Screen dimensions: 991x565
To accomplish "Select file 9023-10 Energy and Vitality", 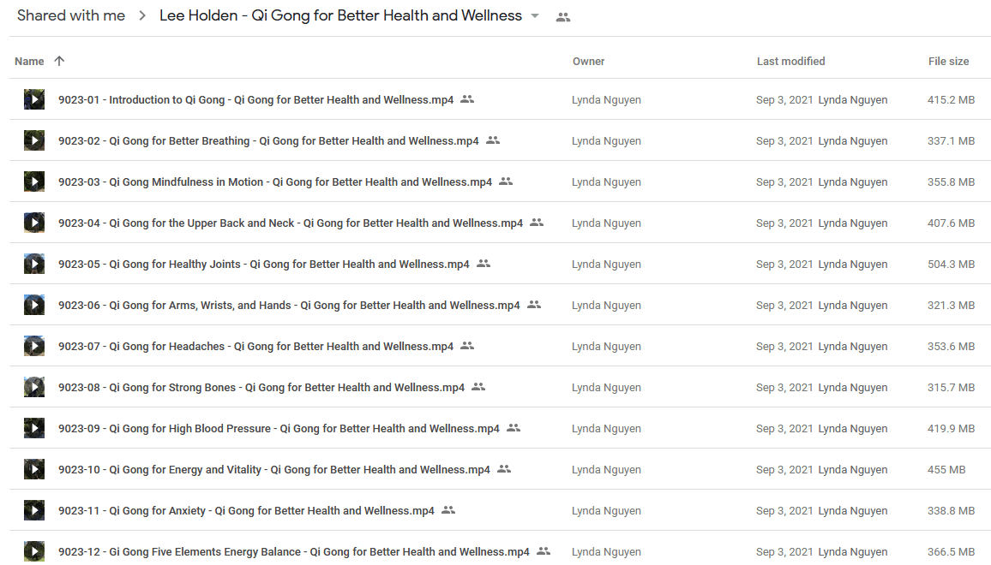I will (274, 470).
